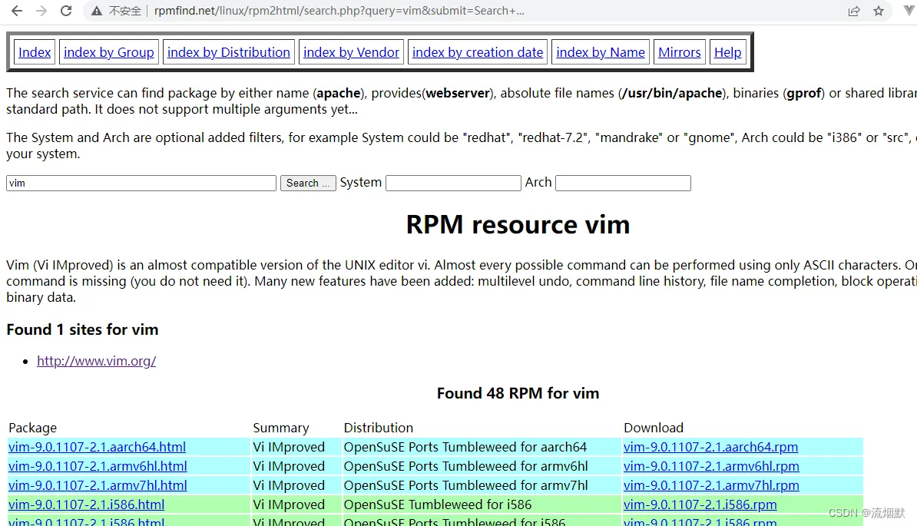Open index by Distribution

229,52
